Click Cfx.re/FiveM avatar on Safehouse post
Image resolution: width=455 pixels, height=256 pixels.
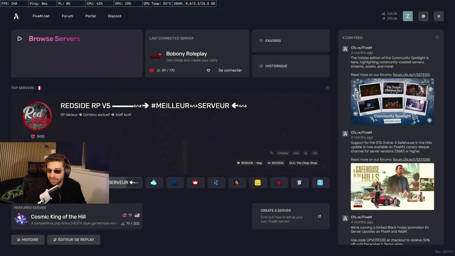pyautogui.click(x=345, y=133)
